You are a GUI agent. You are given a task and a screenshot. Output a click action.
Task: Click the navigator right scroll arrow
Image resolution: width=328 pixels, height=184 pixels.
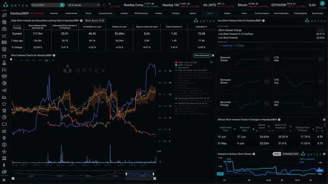155,178
